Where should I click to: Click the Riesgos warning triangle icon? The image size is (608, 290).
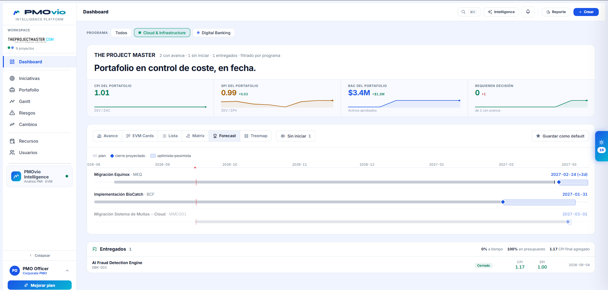point(12,113)
